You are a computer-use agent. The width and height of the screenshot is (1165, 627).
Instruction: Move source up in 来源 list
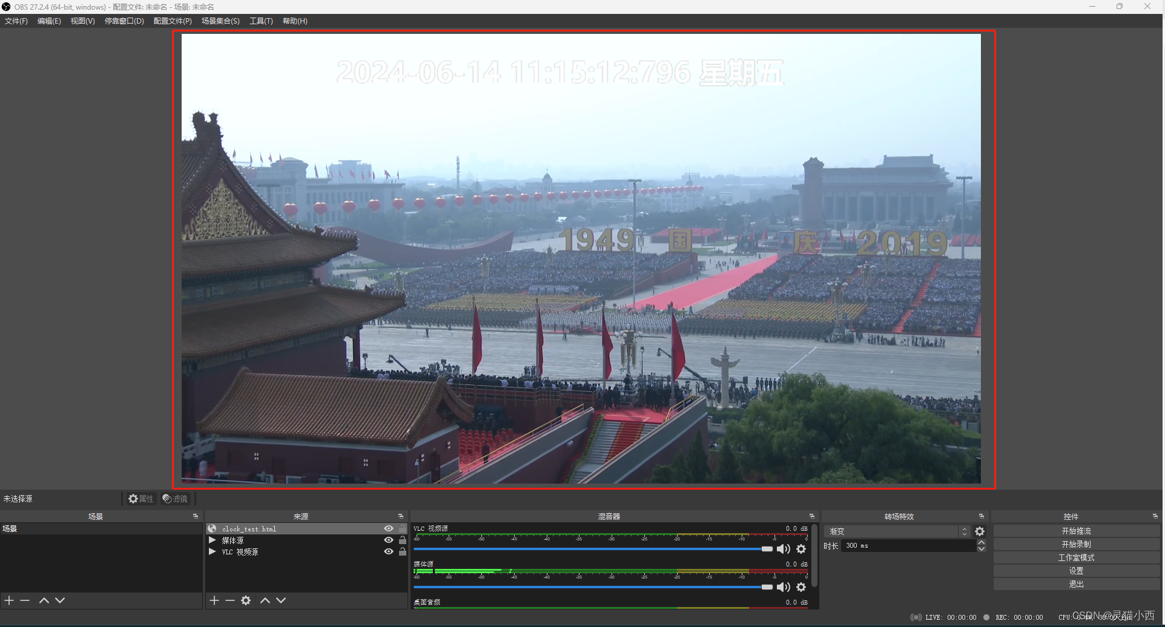(x=265, y=600)
